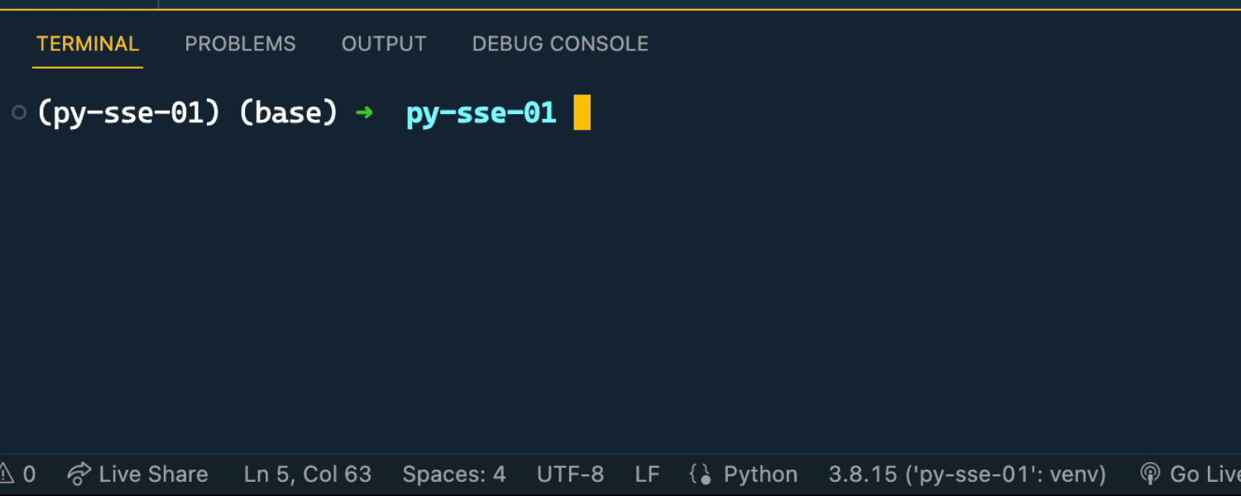The width and height of the screenshot is (1241, 496).
Task: Activate the TERMINAL tab
Action: (88, 44)
